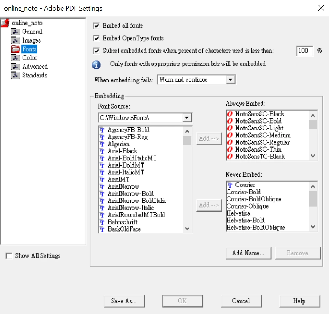Click the OpenType icon beside NotoSansSC-Black
Viewport: 329px width, 314px height.
[230, 114]
